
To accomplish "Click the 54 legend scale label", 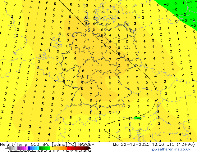I will coord(89,151).
